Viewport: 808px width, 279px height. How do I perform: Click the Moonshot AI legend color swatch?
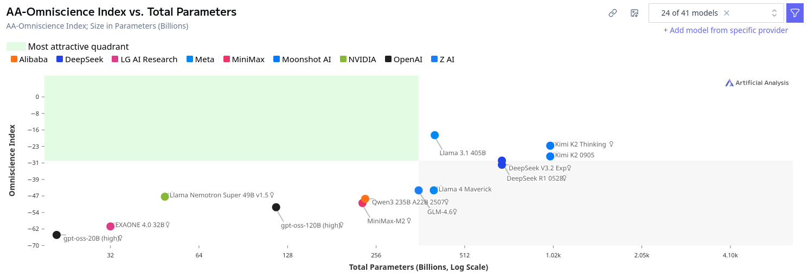pyautogui.click(x=277, y=59)
